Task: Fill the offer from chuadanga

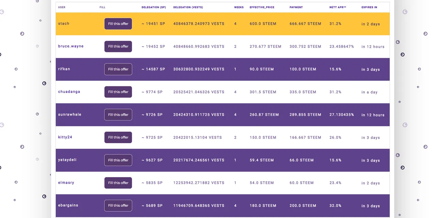Action: (x=118, y=92)
